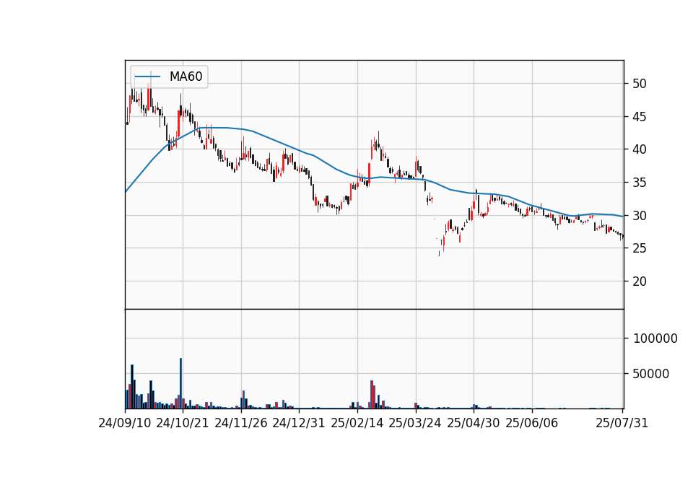693x498 pixels.
Task: Click the volume axis value 50000
Action: click(x=650, y=374)
